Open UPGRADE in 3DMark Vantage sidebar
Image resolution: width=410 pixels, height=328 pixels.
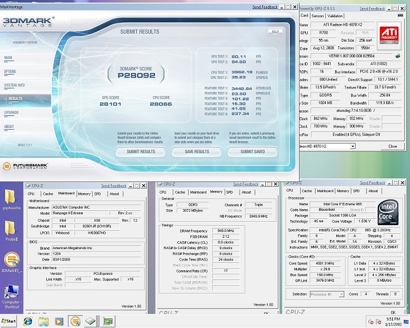click(11, 113)
